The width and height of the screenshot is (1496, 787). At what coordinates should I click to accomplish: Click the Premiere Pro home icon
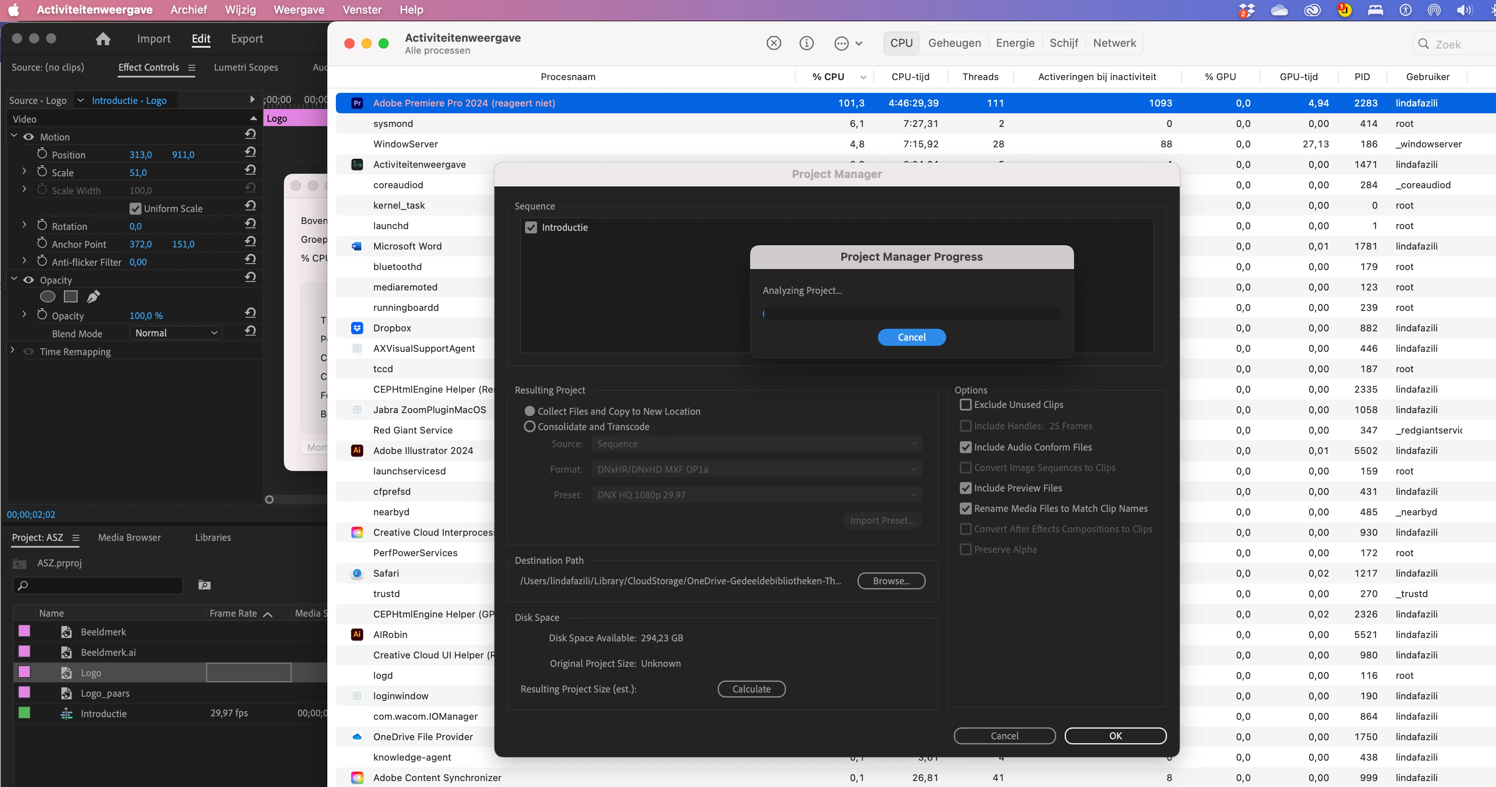click(x=103, y=39)
